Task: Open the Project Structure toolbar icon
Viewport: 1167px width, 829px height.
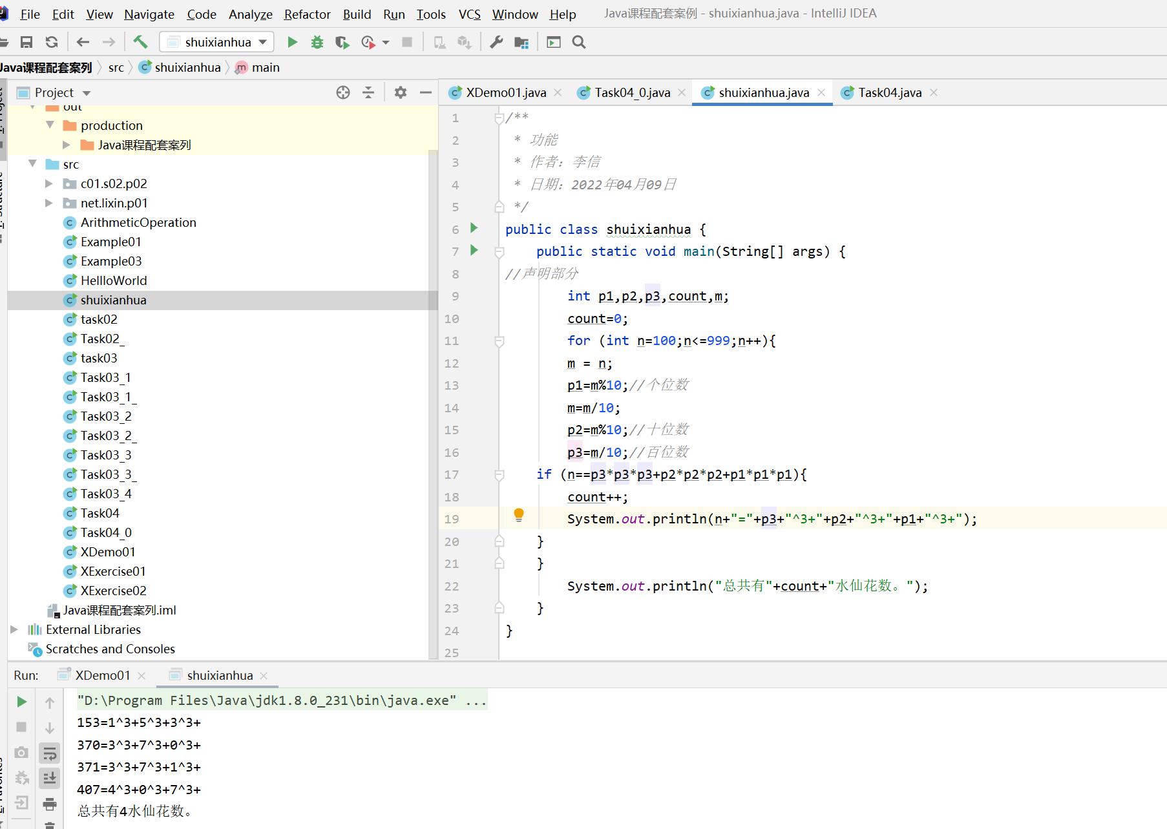Action: 521,42
